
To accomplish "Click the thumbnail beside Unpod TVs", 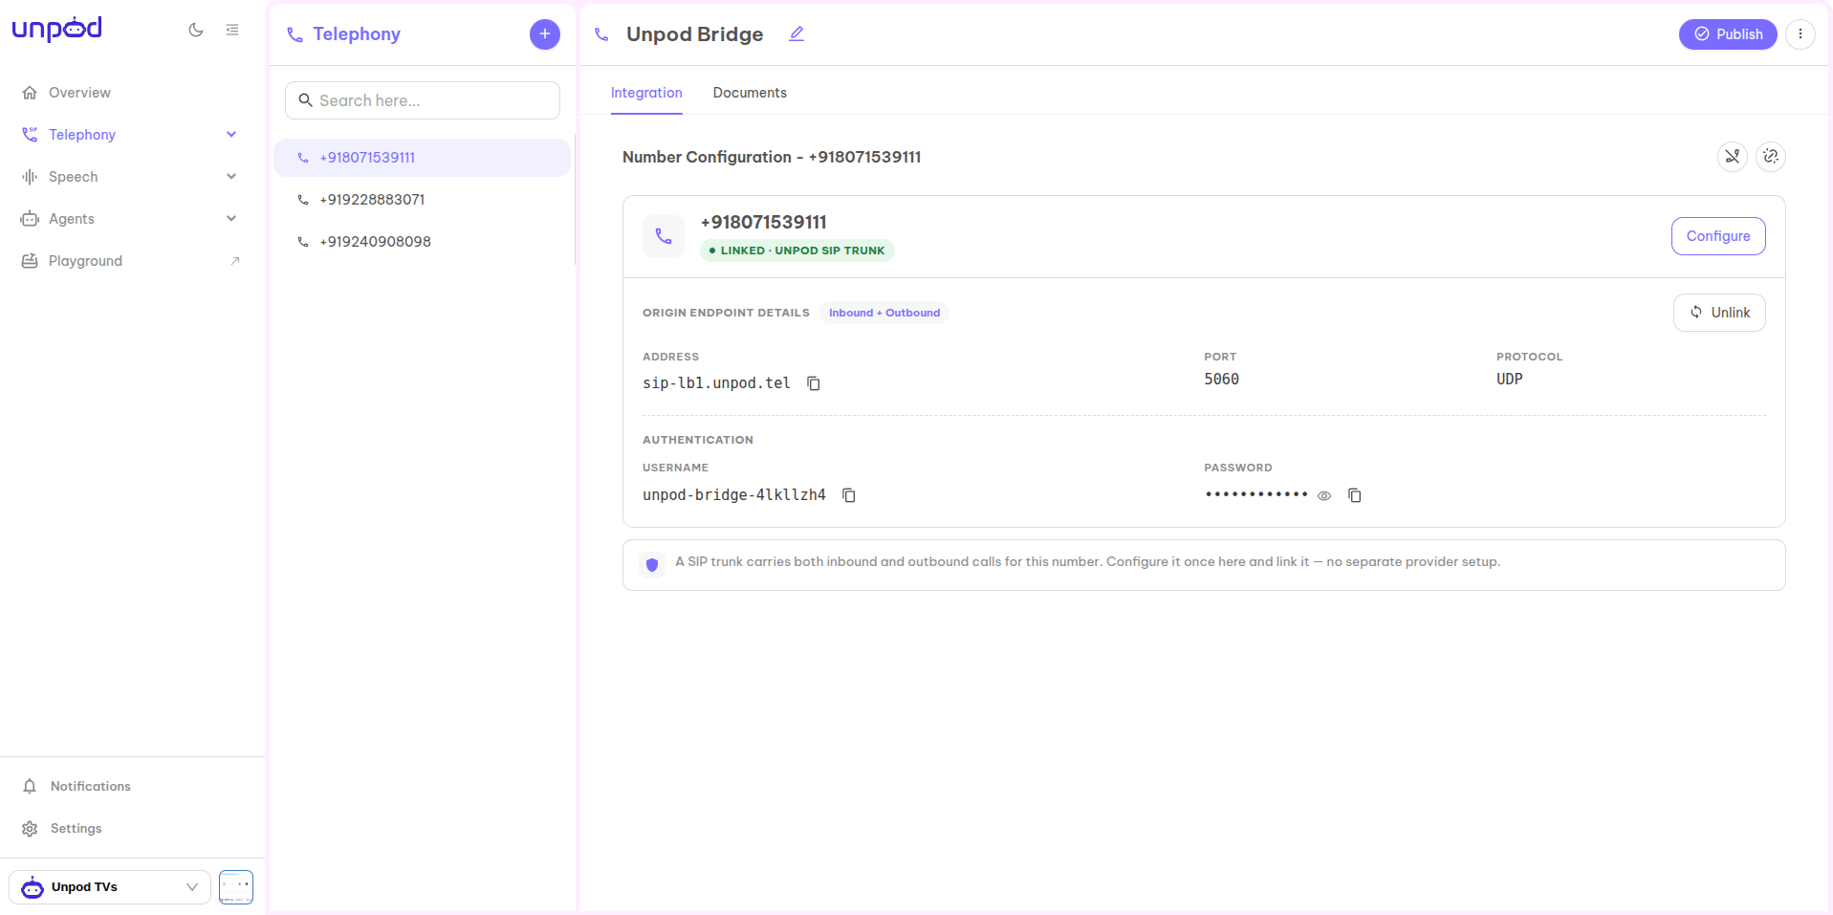I will [x=236, y=887].
